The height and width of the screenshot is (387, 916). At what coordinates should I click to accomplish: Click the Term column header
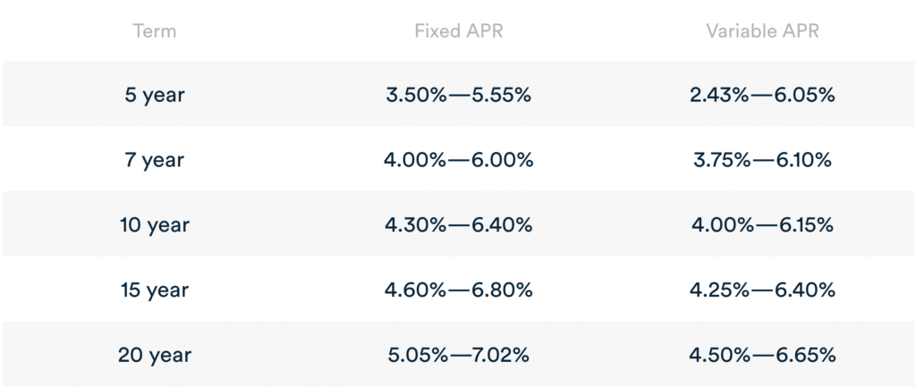pos(155,31)
